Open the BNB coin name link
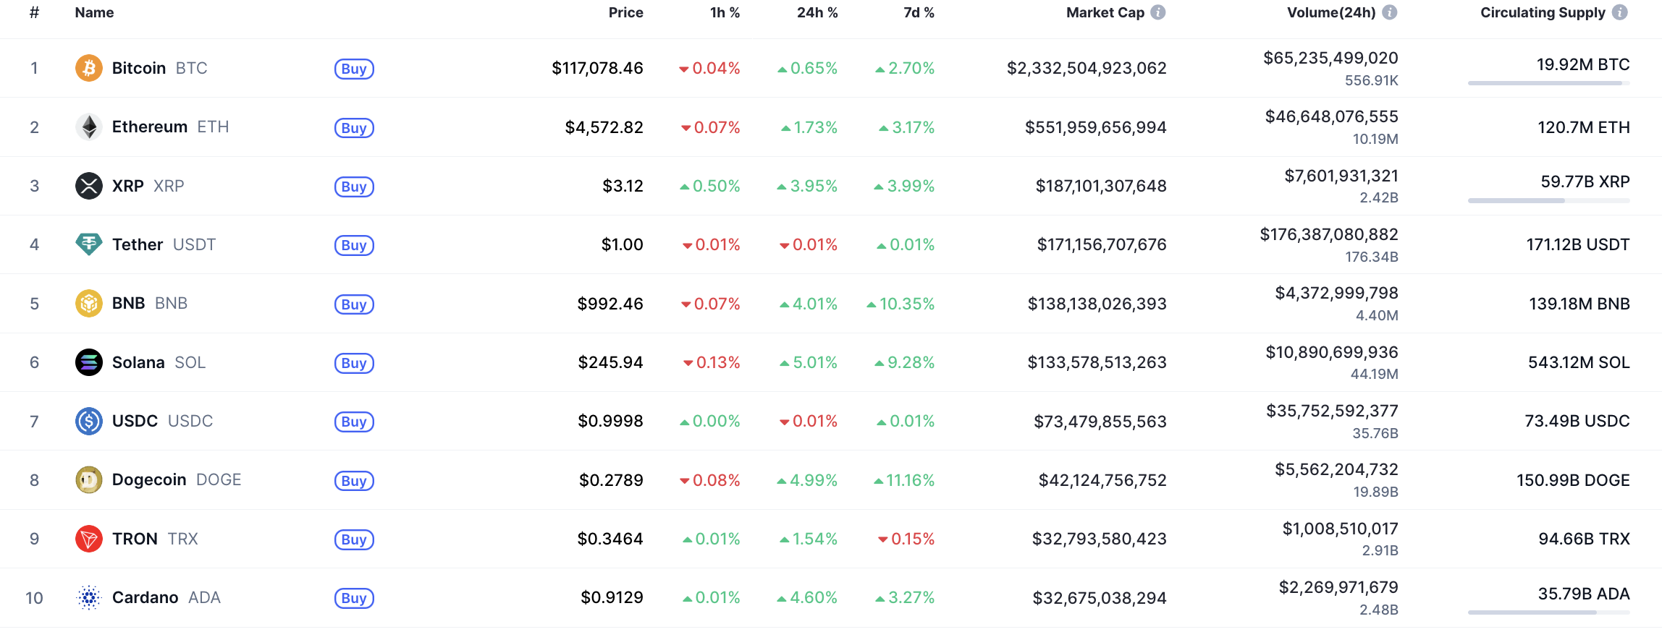This screenshot has height=632, width=1662. [x=129, y=303]
